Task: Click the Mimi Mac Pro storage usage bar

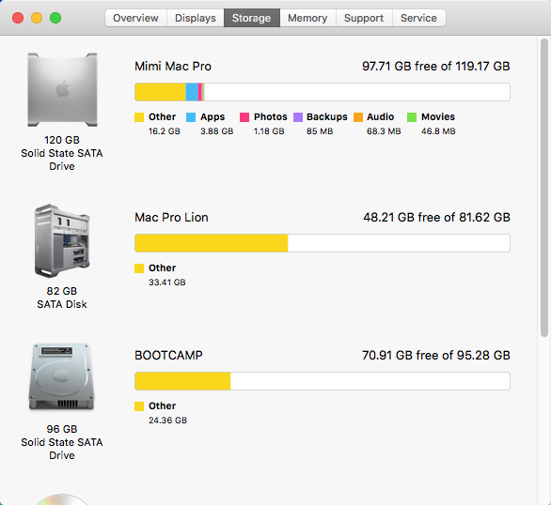Action: point(323,92)
